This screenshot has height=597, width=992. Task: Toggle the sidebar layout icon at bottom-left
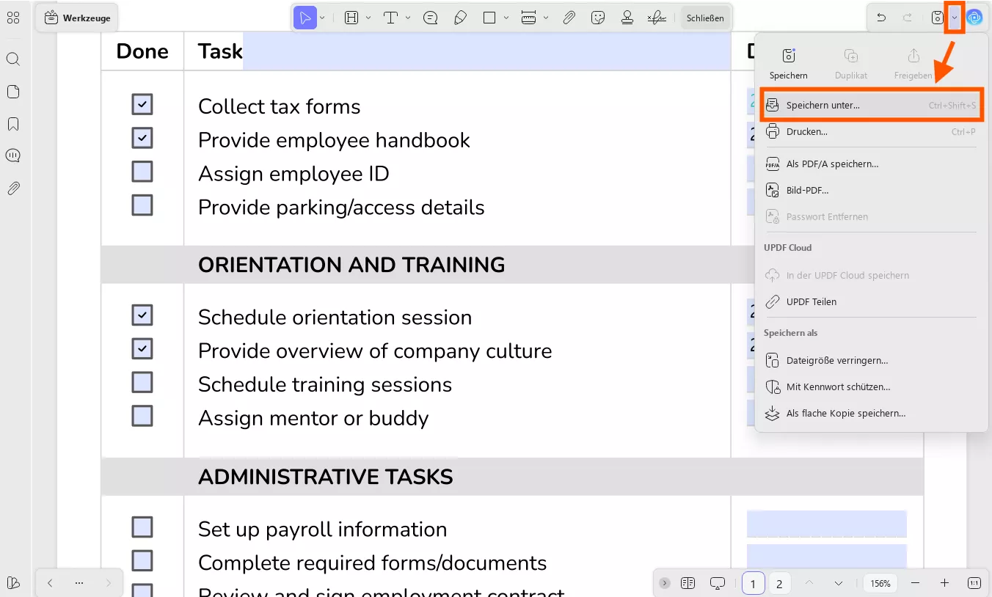(x=13, y=583)
